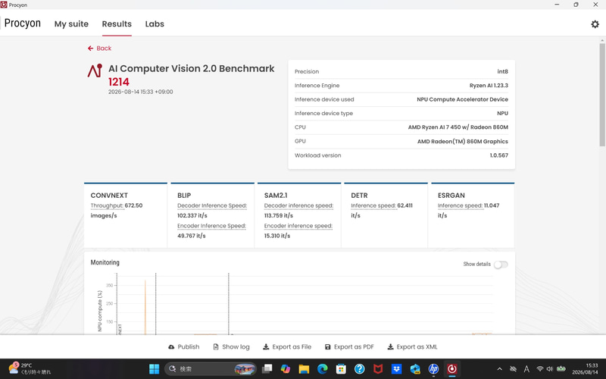Click the Monitoring section heading
Screen dimensions: 606x379
pyautogui.click(x=105, y=262)
